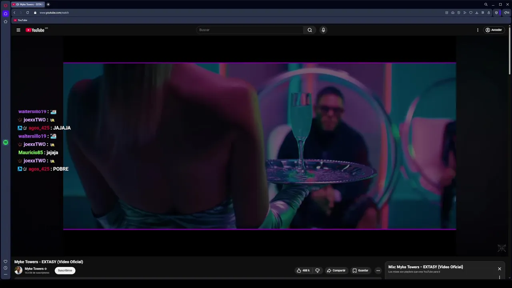Viewport: 512px width, 288px height.
Task: Open the easy setup lines icon
Action: pyautogui.click(x=483, y=13)
